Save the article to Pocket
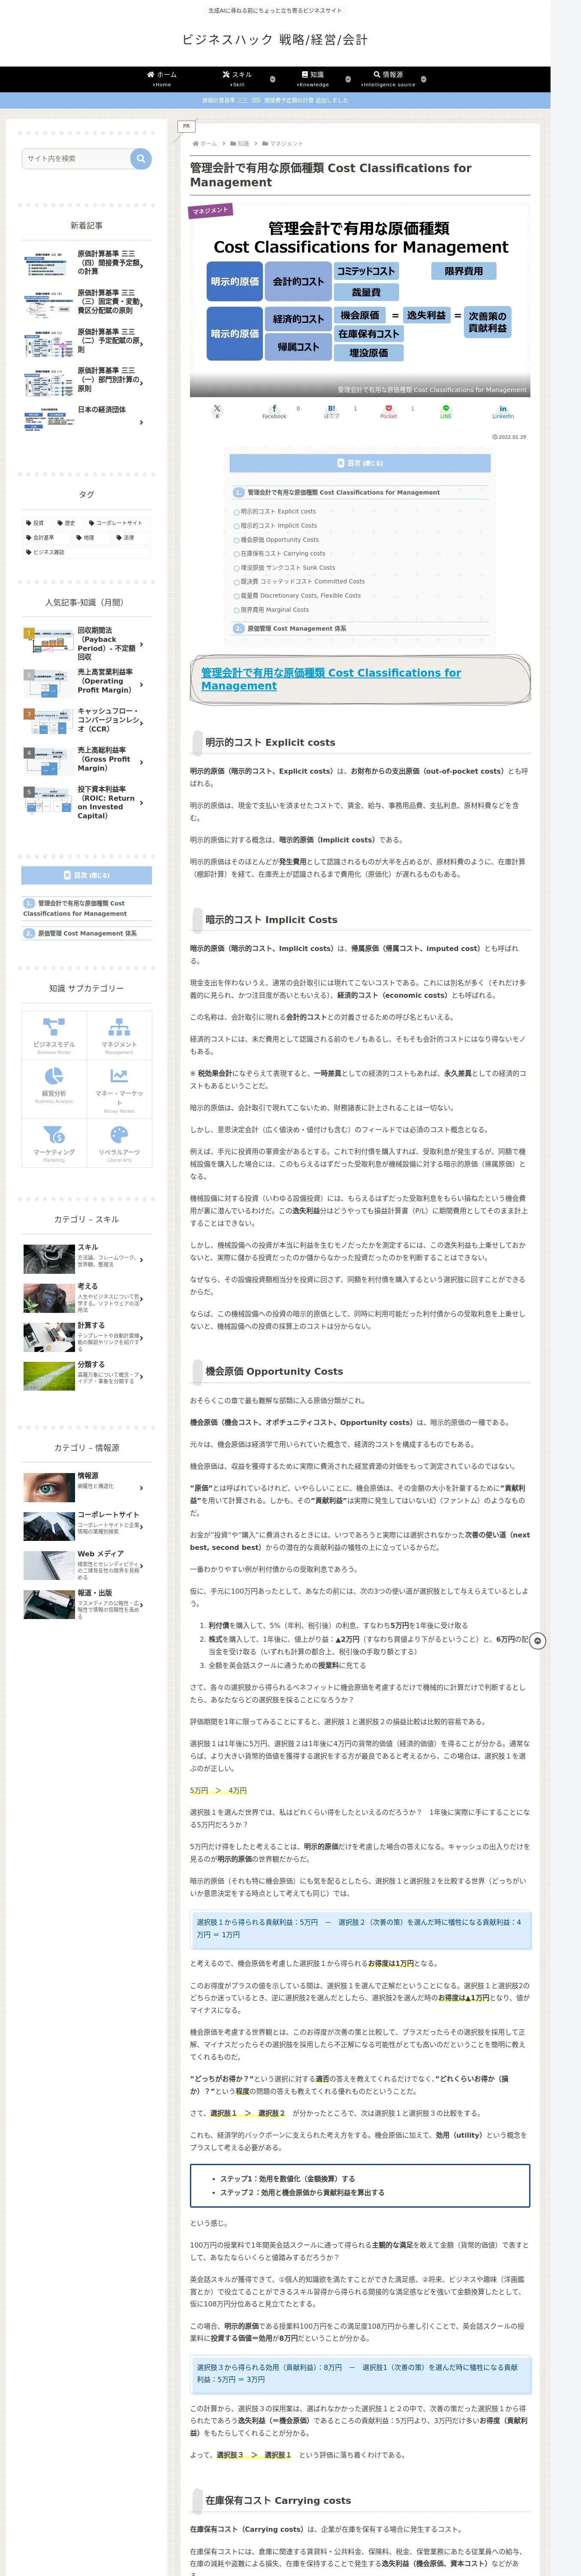The image size is (581, 2576). point(388,411)
